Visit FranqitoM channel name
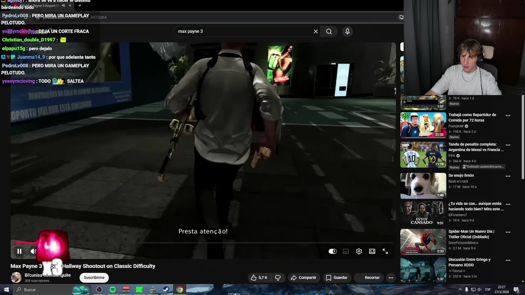 456,126
